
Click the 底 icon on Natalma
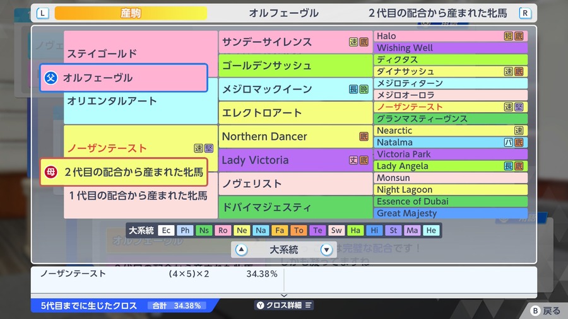(x=519, y=142)
